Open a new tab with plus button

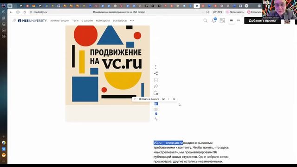pyautogui.click(x=246, y=6)
